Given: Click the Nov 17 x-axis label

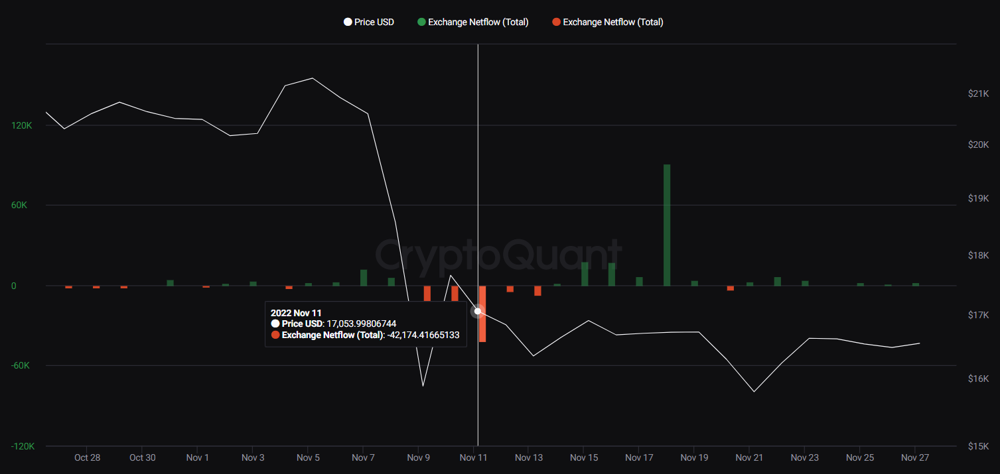Looking at the screenshot, I should [640, 457].
